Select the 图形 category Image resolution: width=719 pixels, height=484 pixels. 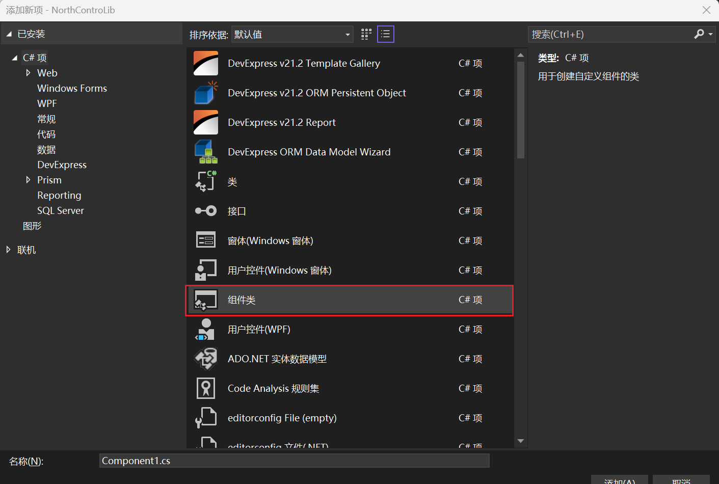tap(32, 226)
